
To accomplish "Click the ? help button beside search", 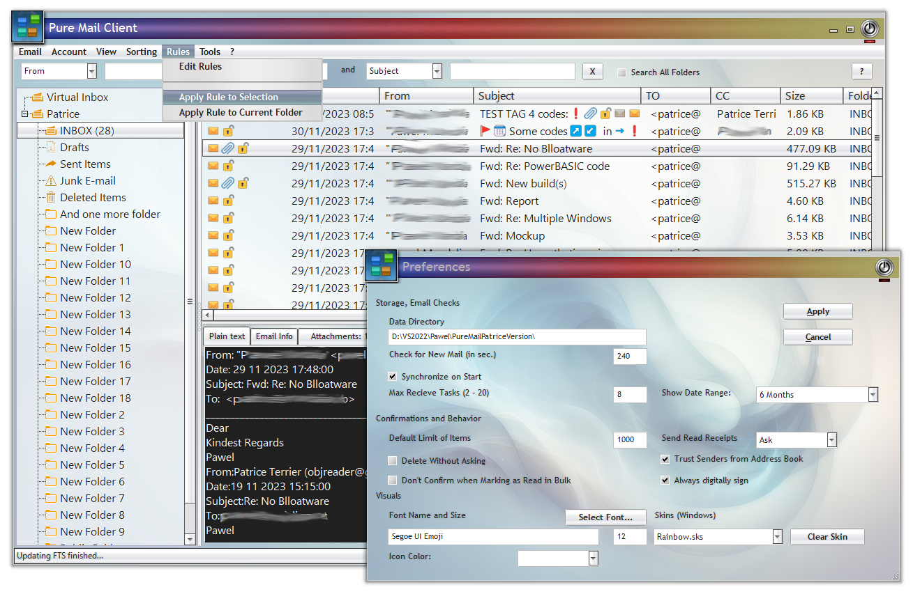I will 862,71.
